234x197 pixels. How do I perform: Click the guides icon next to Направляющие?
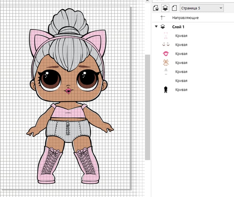(x=162, y=17)
